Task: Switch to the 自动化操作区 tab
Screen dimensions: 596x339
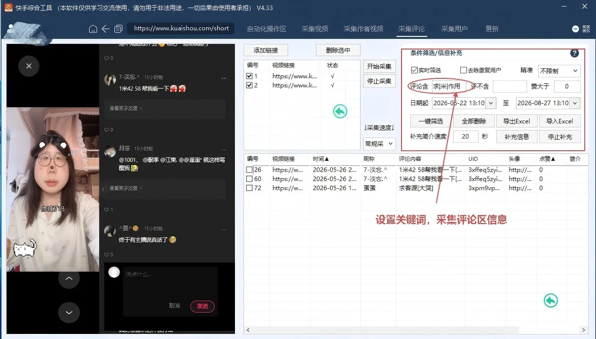Action: pyautogui.click(x=266, y=29)
